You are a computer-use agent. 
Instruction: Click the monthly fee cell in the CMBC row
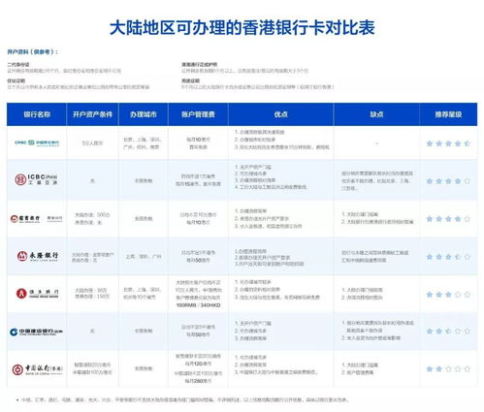click(198, 143)
